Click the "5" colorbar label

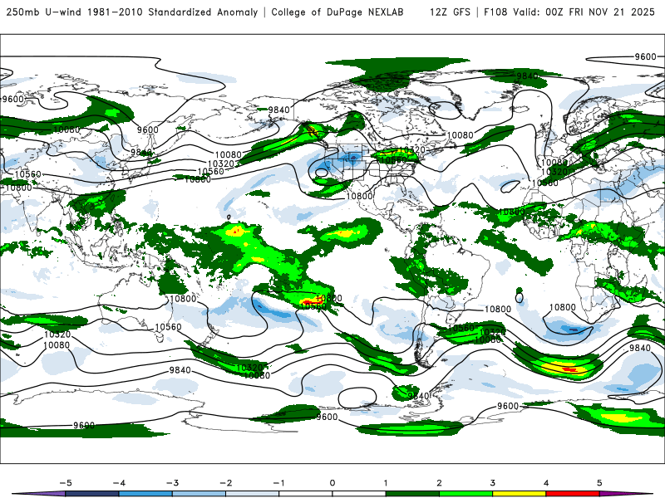click(x=599, y=483)
